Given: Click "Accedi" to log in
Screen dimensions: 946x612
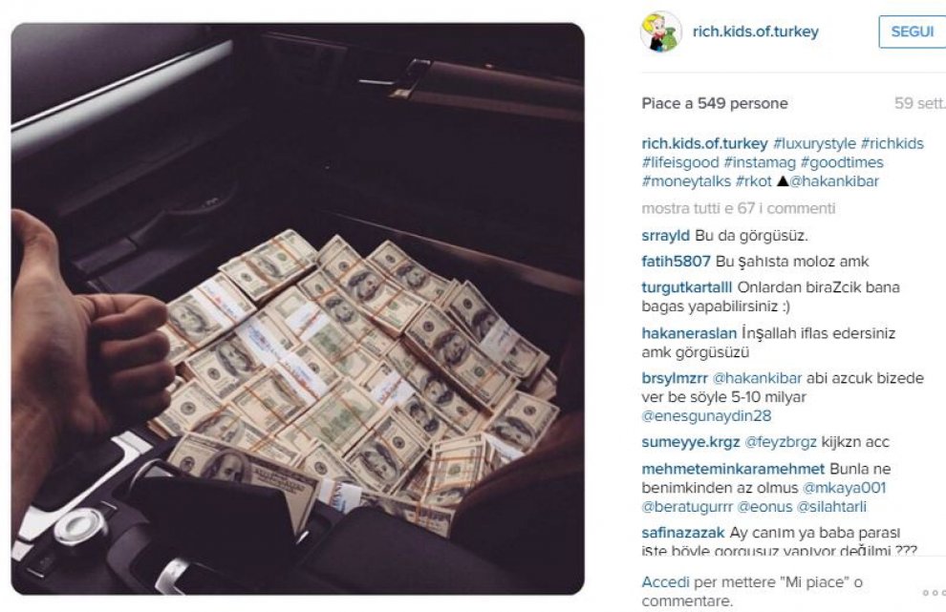Looking at the screenshot, I should tap(665, 581).
